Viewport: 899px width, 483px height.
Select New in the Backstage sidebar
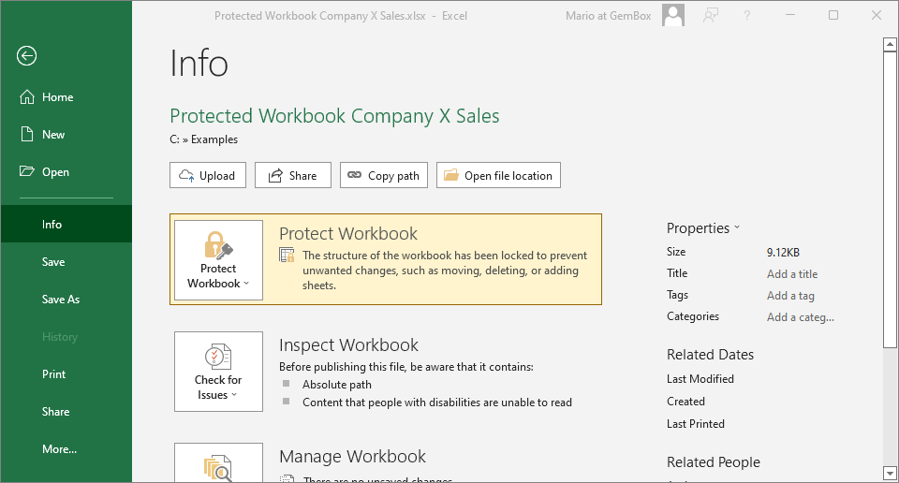click(x=53, y=135)
